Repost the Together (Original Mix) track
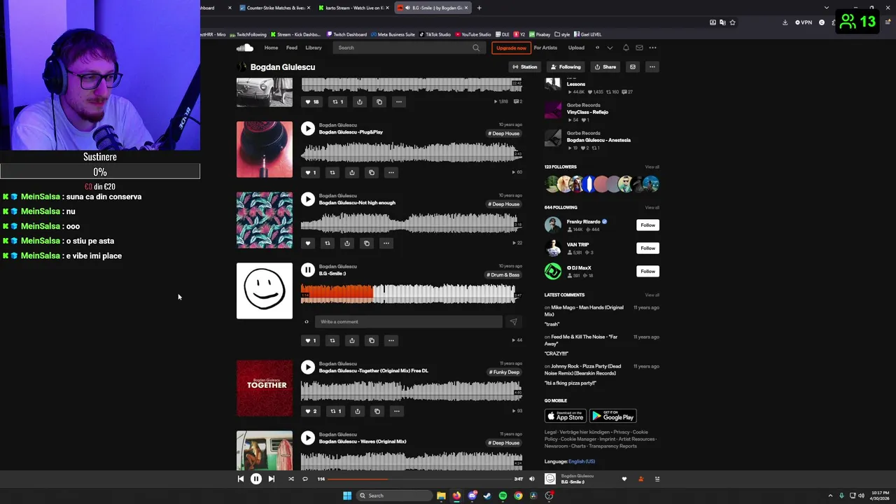This screenshot has width=896, height=504. click(336, 411)
